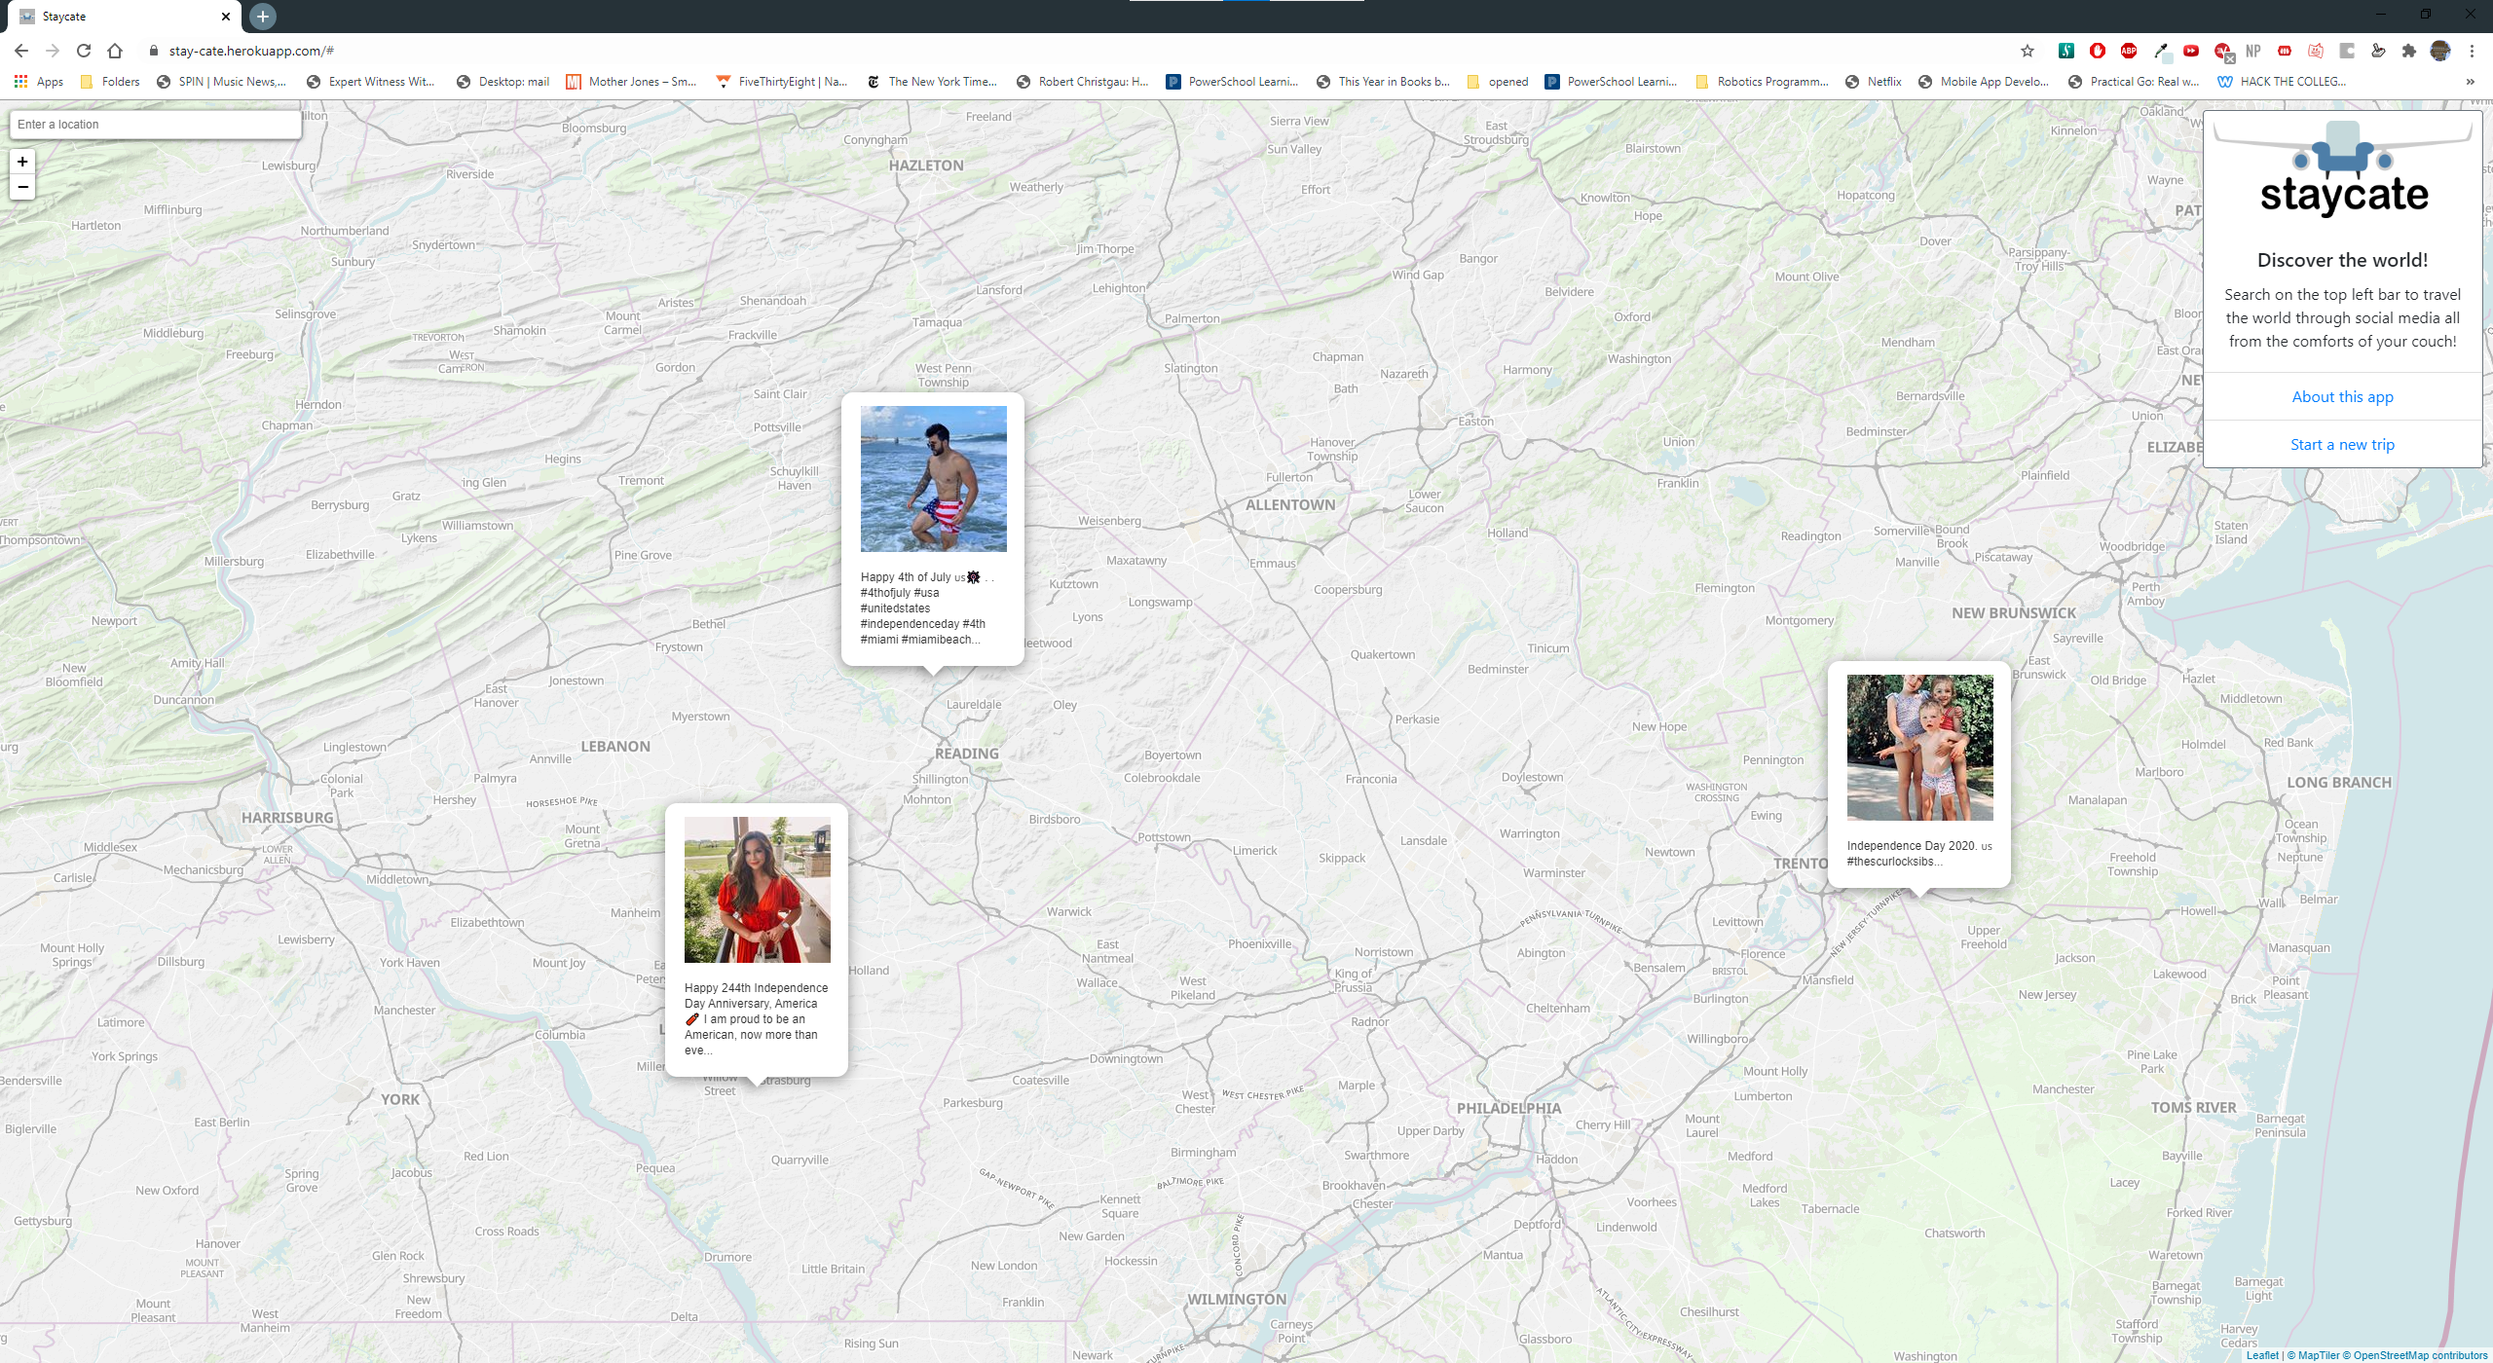Open the Independence Day 2020 kids photo
This screenshot has width=2493, height=1363.
click(x=1919, y=748)
